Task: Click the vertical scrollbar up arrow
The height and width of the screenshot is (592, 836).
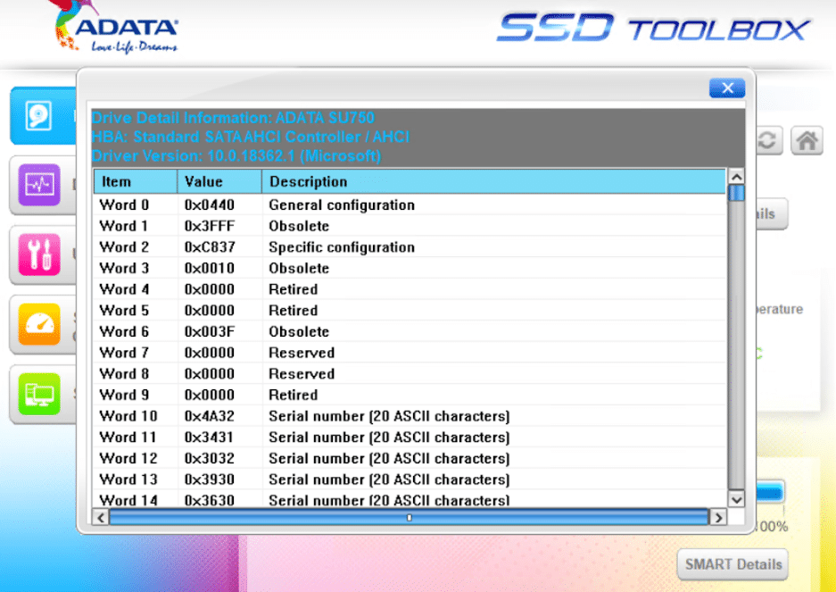Action: 736,177
